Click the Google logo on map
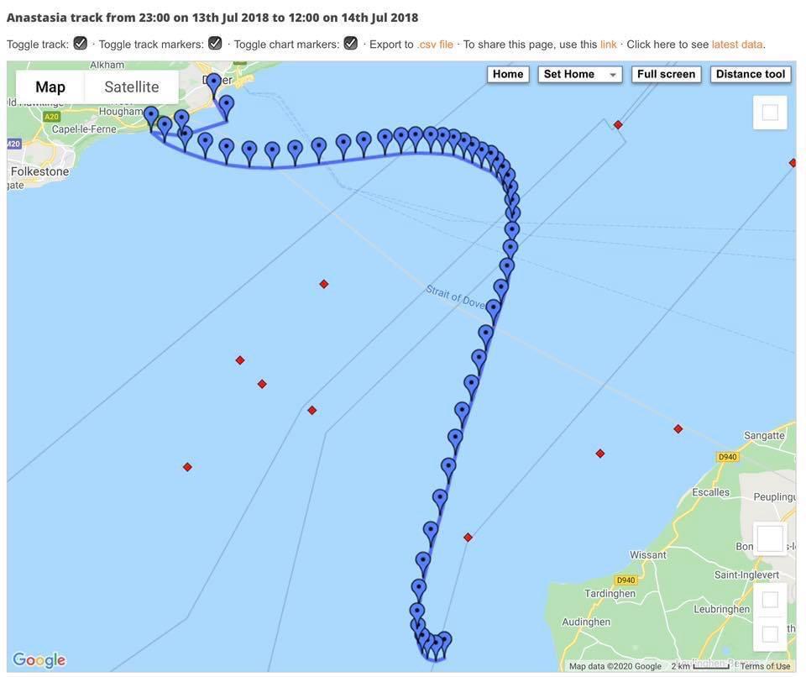Image resolution: width=806 pixels, height=677 pixels. point(39,660)
